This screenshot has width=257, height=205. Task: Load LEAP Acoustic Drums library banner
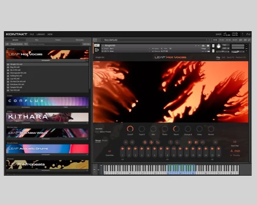click(x=47, y=149)
